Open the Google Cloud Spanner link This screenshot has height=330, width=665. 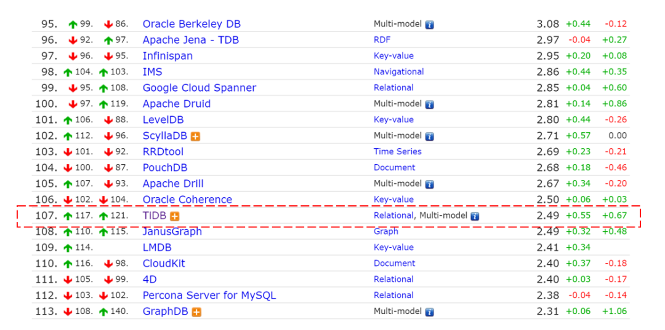coord(199,88)
